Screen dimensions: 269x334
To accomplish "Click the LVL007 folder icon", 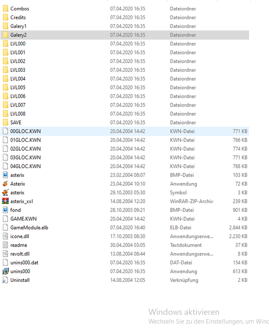I will [x=5, y=105].
